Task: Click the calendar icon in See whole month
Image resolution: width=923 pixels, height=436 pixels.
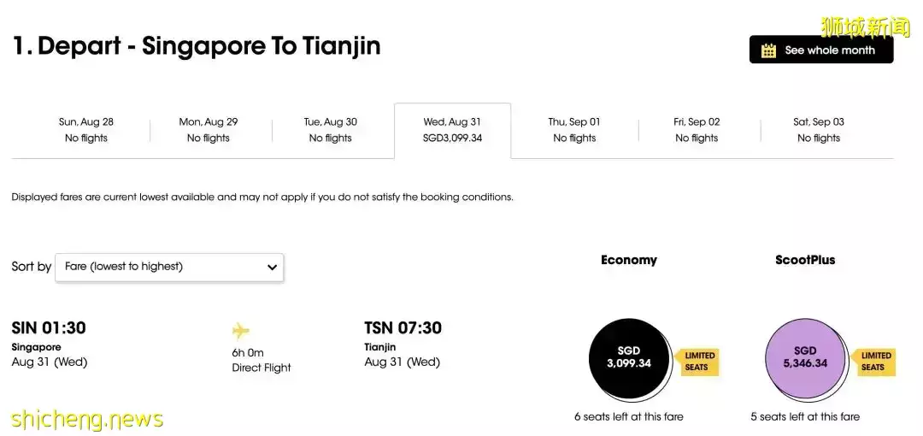Action: [768, 50]
